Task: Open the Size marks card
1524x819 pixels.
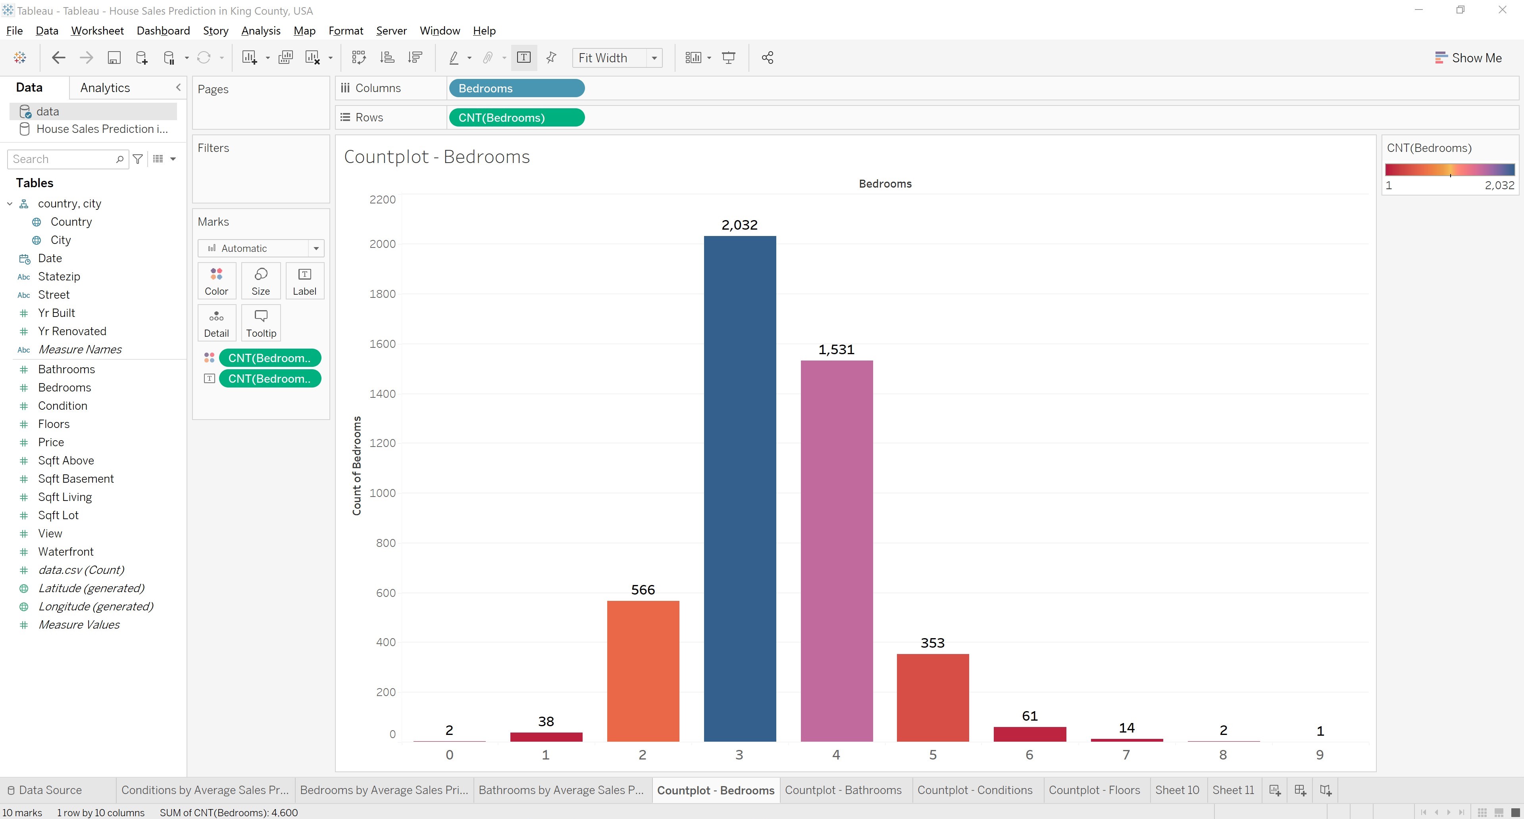Action: click(x=260, y=281)
